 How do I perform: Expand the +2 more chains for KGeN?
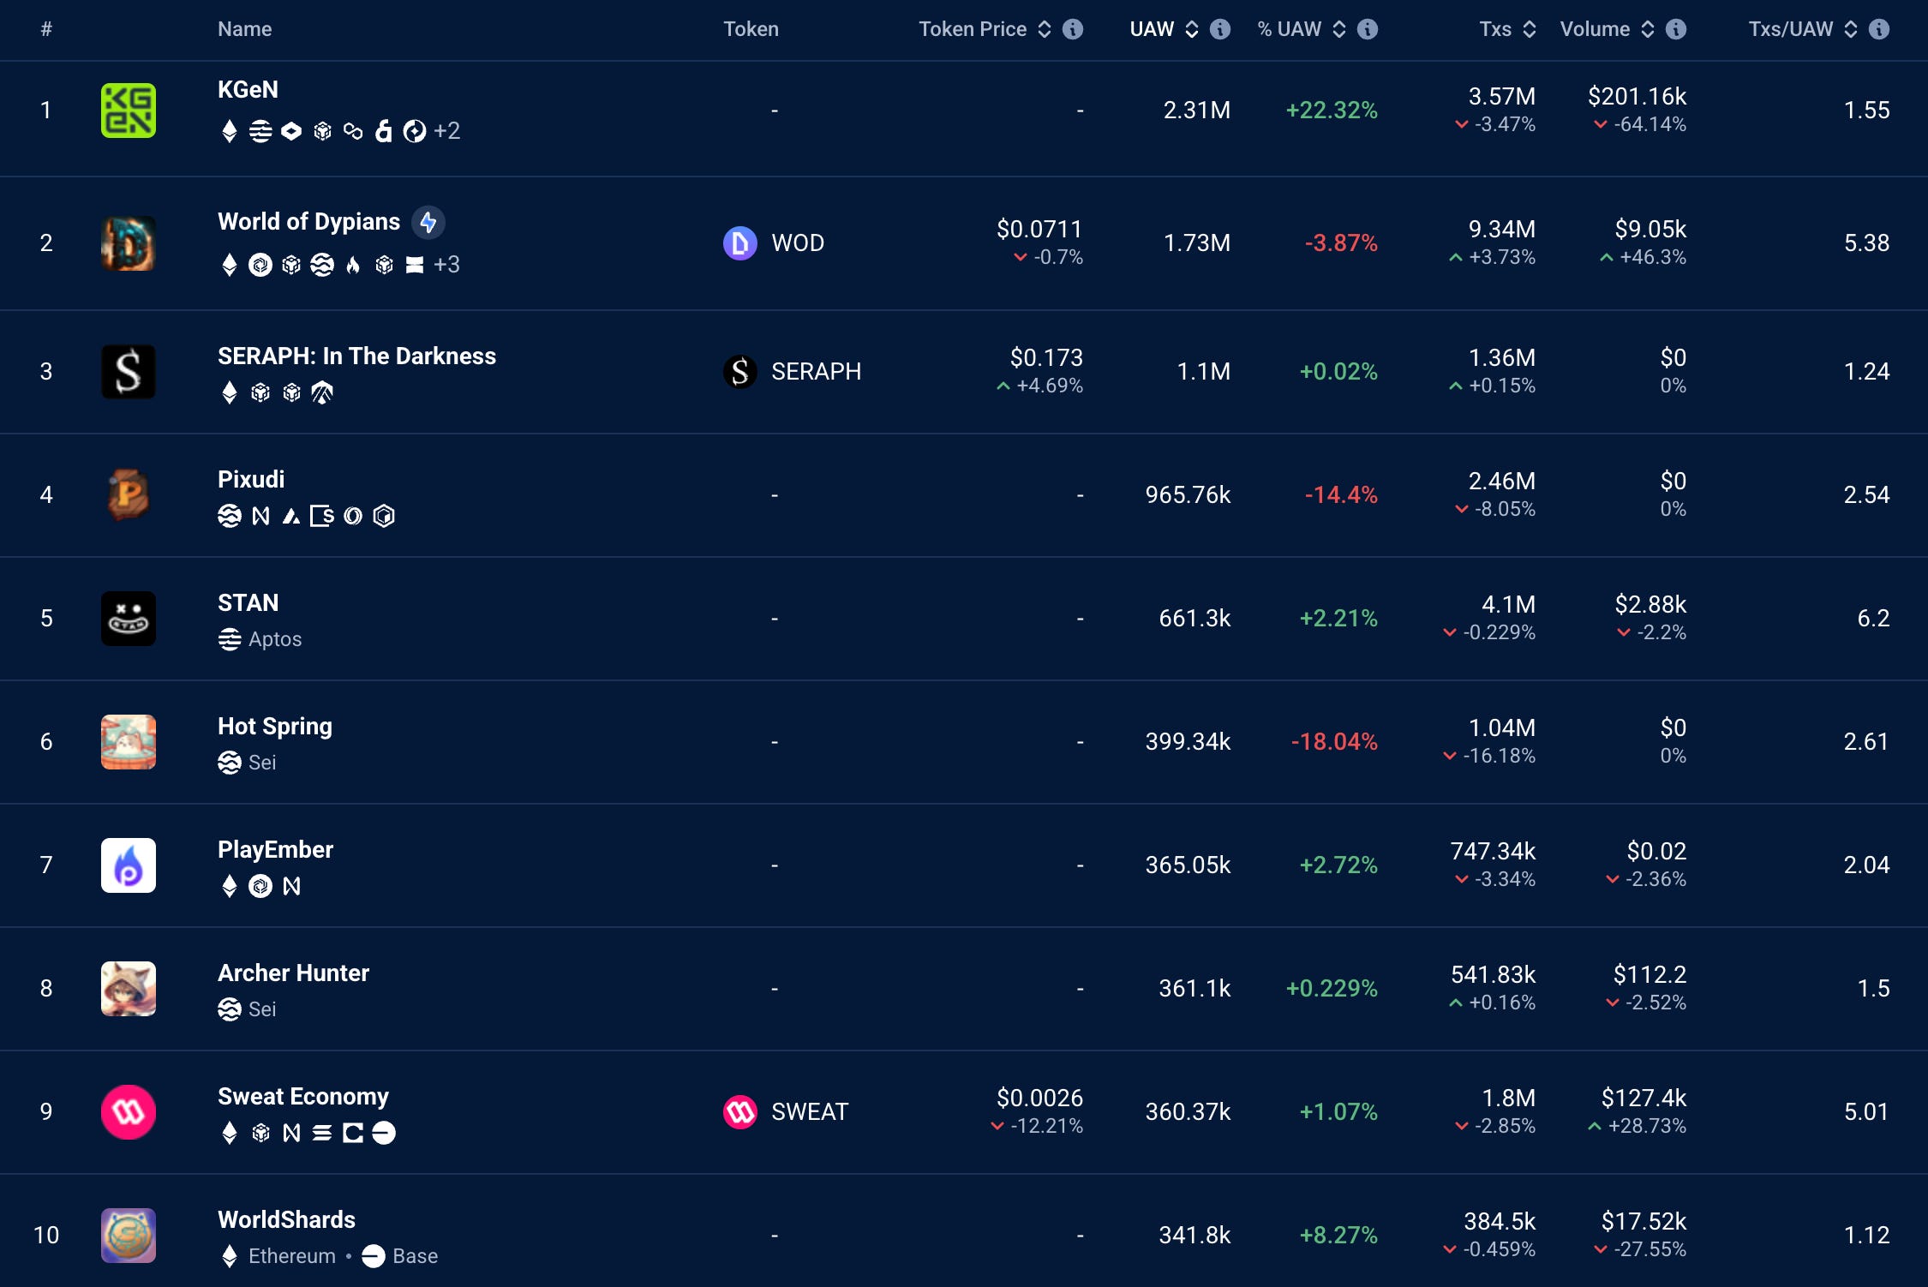[446, 131]
